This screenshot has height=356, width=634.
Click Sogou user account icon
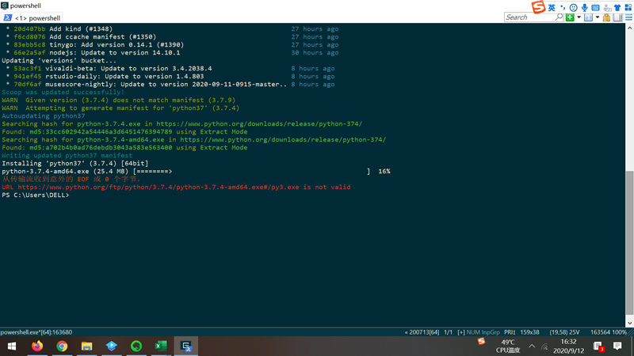tap(606, 8)
